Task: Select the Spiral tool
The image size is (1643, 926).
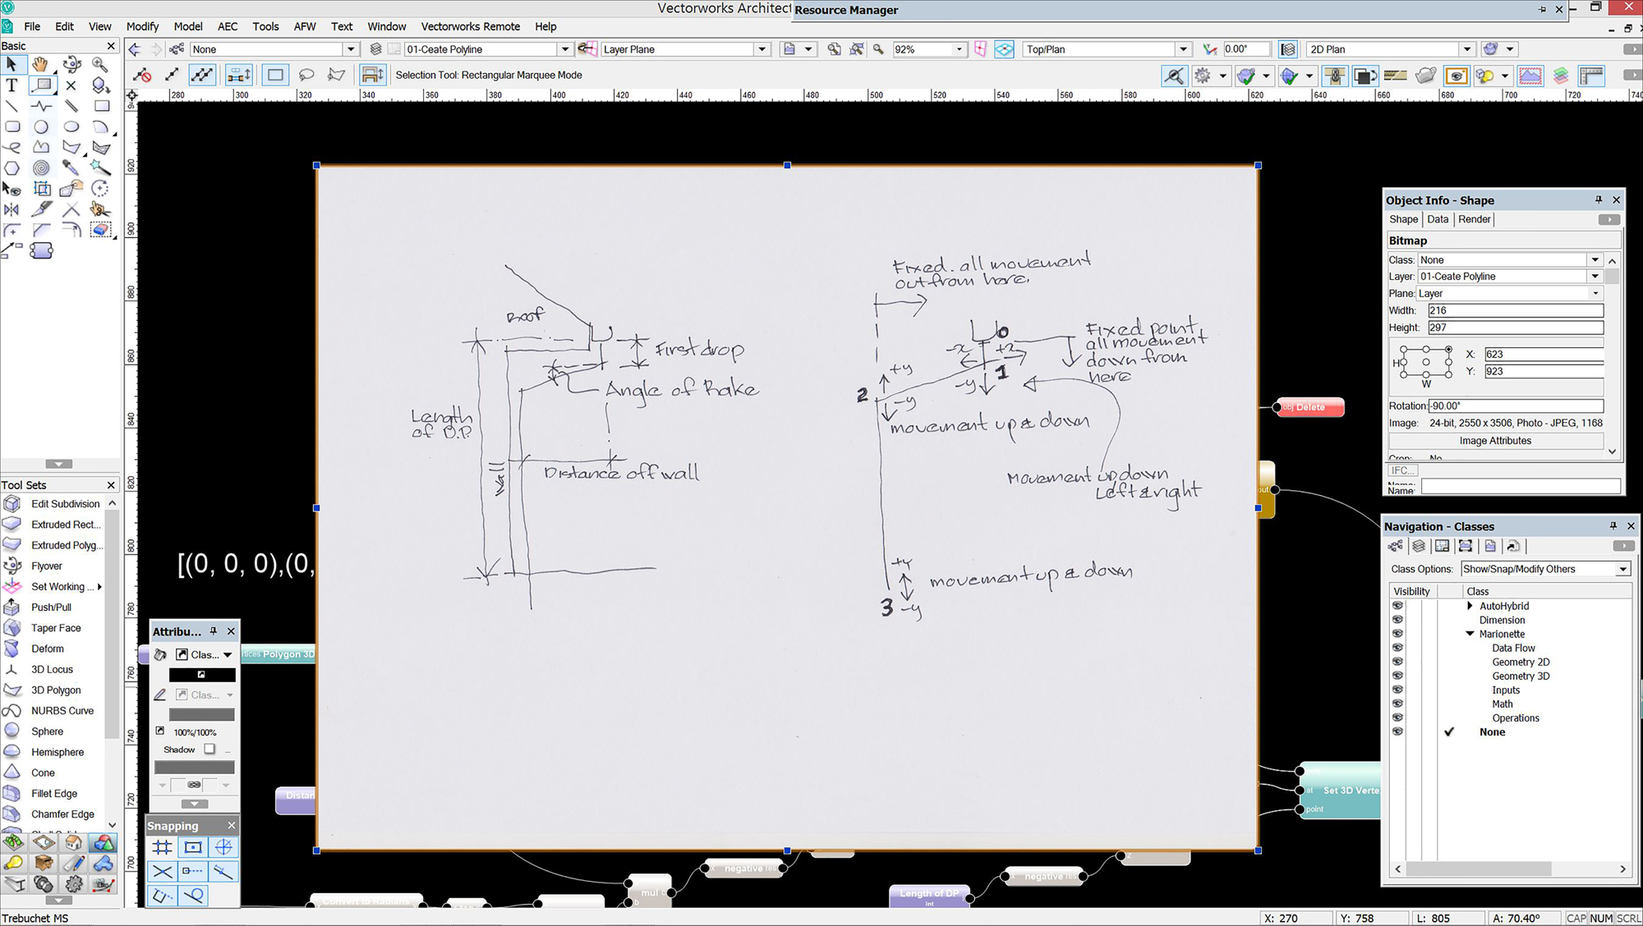Action: coord(41,168)
